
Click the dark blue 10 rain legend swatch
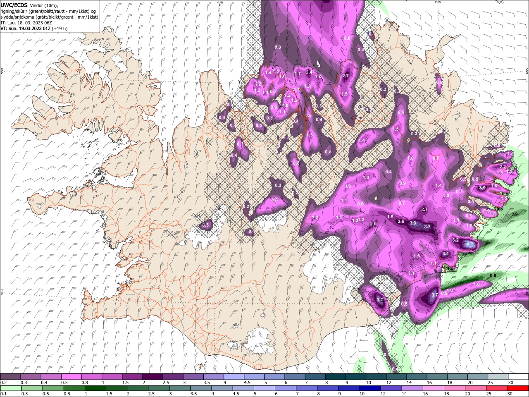click(370, 388)
